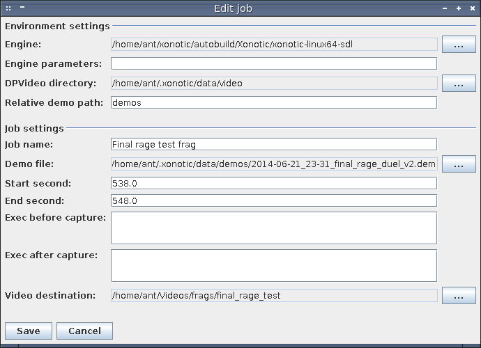The height and width of the screenshot is (348, 481).
Task: Select the Video destination path field
Action: [x=273, y=296]
